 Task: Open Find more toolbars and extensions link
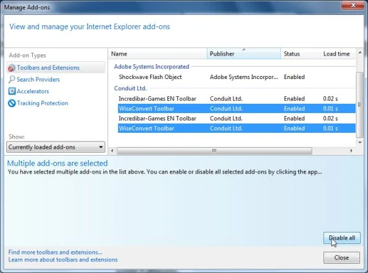(x=56, y=252)
